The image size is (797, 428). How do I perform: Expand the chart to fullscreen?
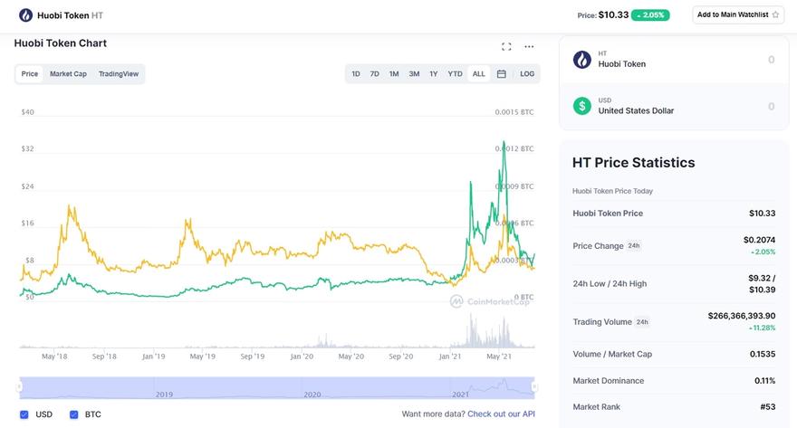506,47
